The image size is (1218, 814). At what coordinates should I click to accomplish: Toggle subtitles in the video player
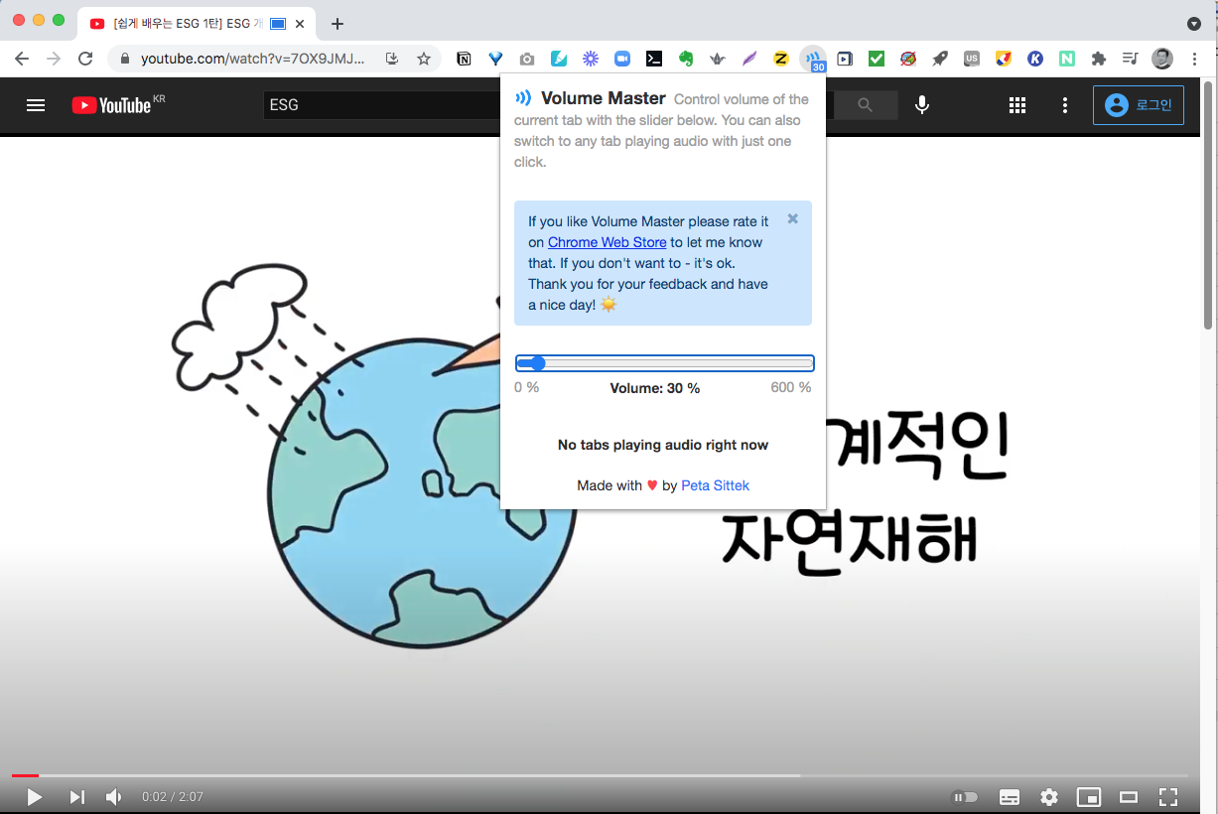[x=1009, y=796]
